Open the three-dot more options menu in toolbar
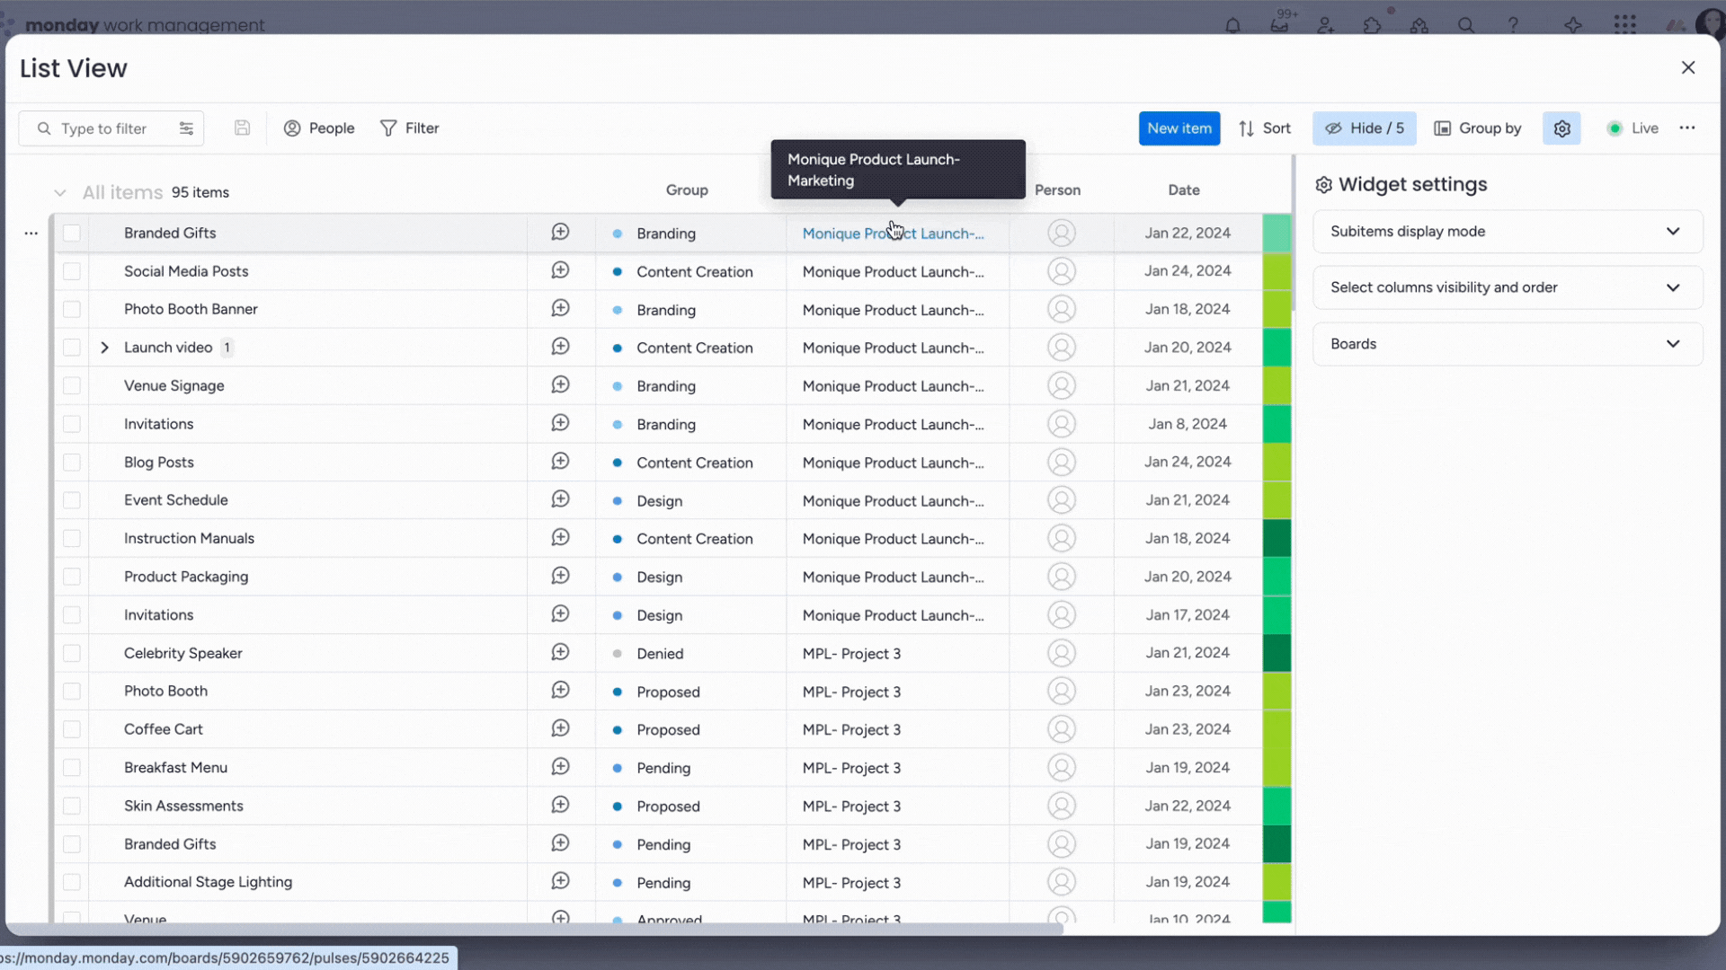Screen dimensions: 1726x970 point(1686,128)
